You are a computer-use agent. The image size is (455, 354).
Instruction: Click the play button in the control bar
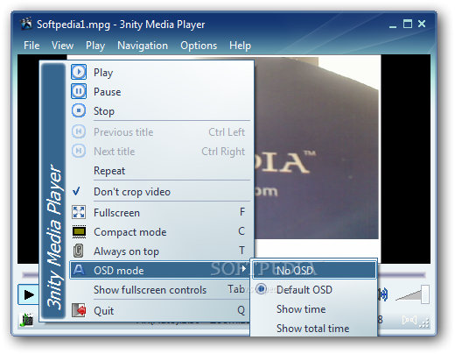(29, 294)
